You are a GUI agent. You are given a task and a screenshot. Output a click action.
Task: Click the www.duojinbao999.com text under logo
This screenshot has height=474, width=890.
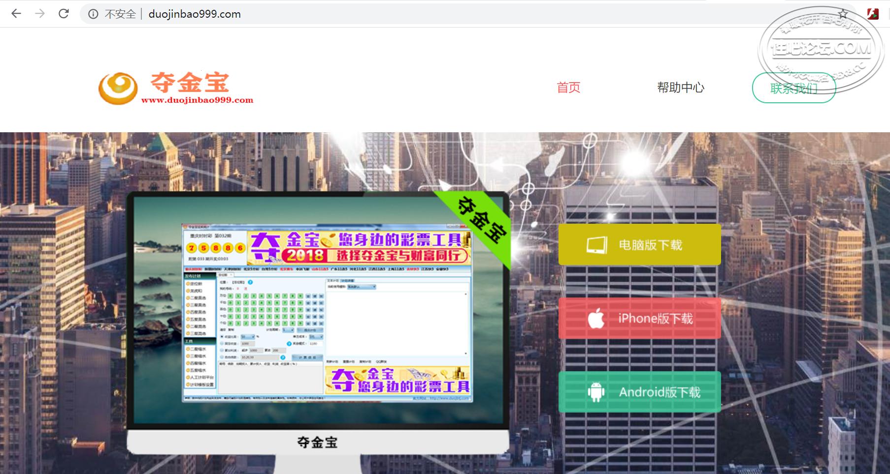tap(197, 100)
